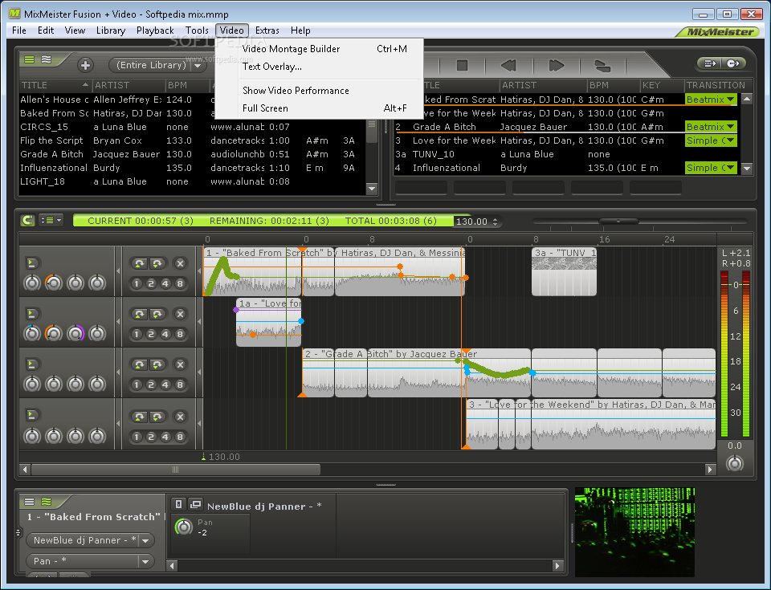
Task: Collapse track 1 controls with left arrow
Action: pyautogui.click(x=118, y=271)
